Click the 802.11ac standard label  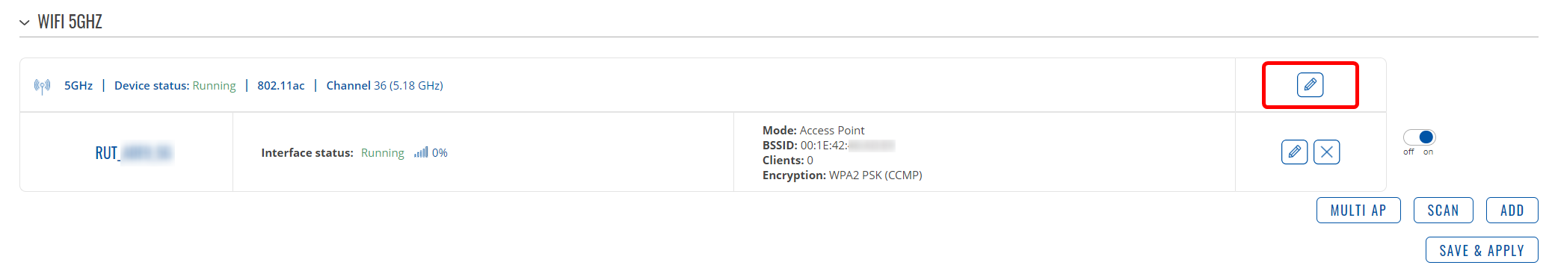point(281,86)
